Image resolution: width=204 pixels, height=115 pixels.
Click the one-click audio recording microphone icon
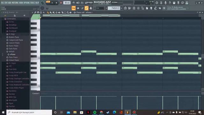pos(165,3)
